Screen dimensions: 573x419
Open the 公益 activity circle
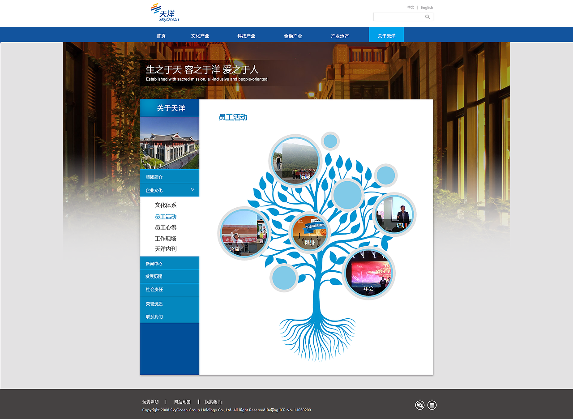coord(244,233)
